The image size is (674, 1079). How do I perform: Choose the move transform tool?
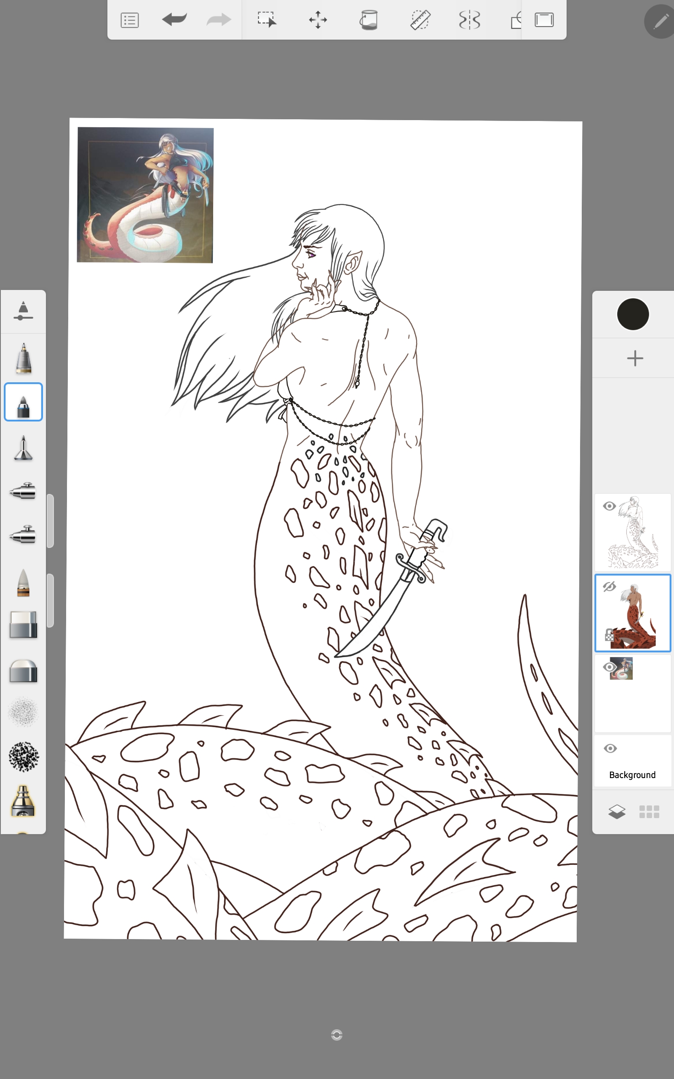[x=318, y=20]
